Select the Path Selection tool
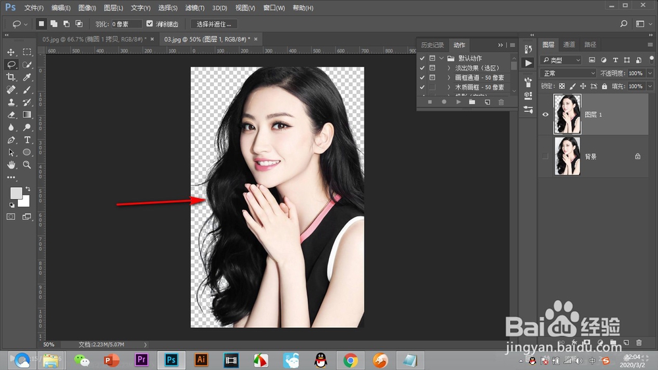This screenshot has height=370, width=658. 11,153
